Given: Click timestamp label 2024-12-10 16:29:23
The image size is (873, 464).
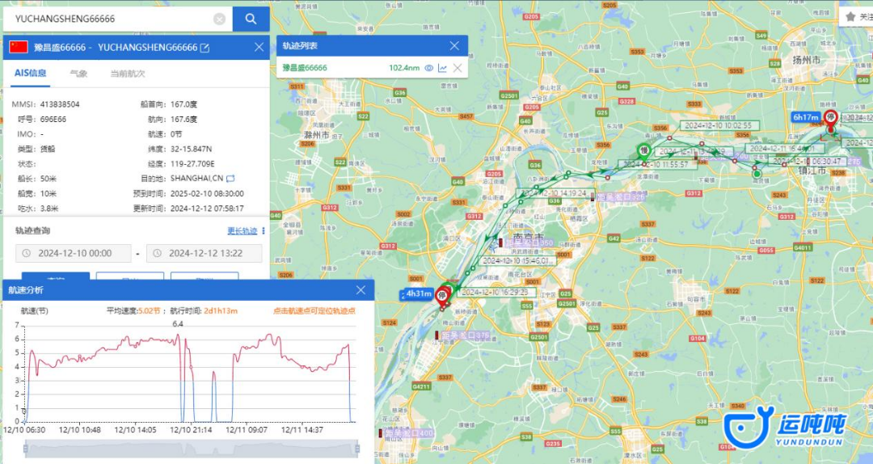Looking at the screenshot, I should [x=498, y=293].
